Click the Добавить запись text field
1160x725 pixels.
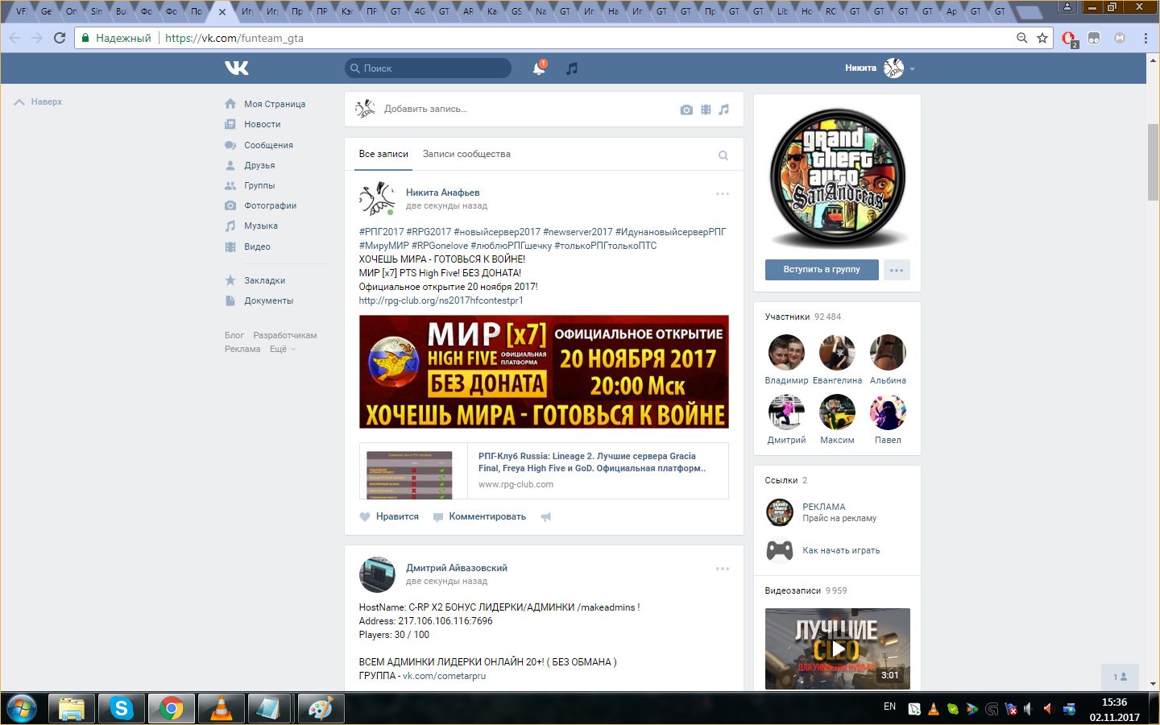[516, 109]
